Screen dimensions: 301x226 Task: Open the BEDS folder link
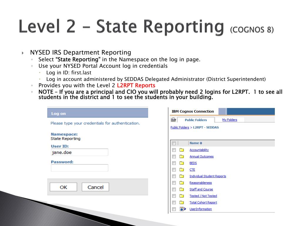tap(193, 163)
